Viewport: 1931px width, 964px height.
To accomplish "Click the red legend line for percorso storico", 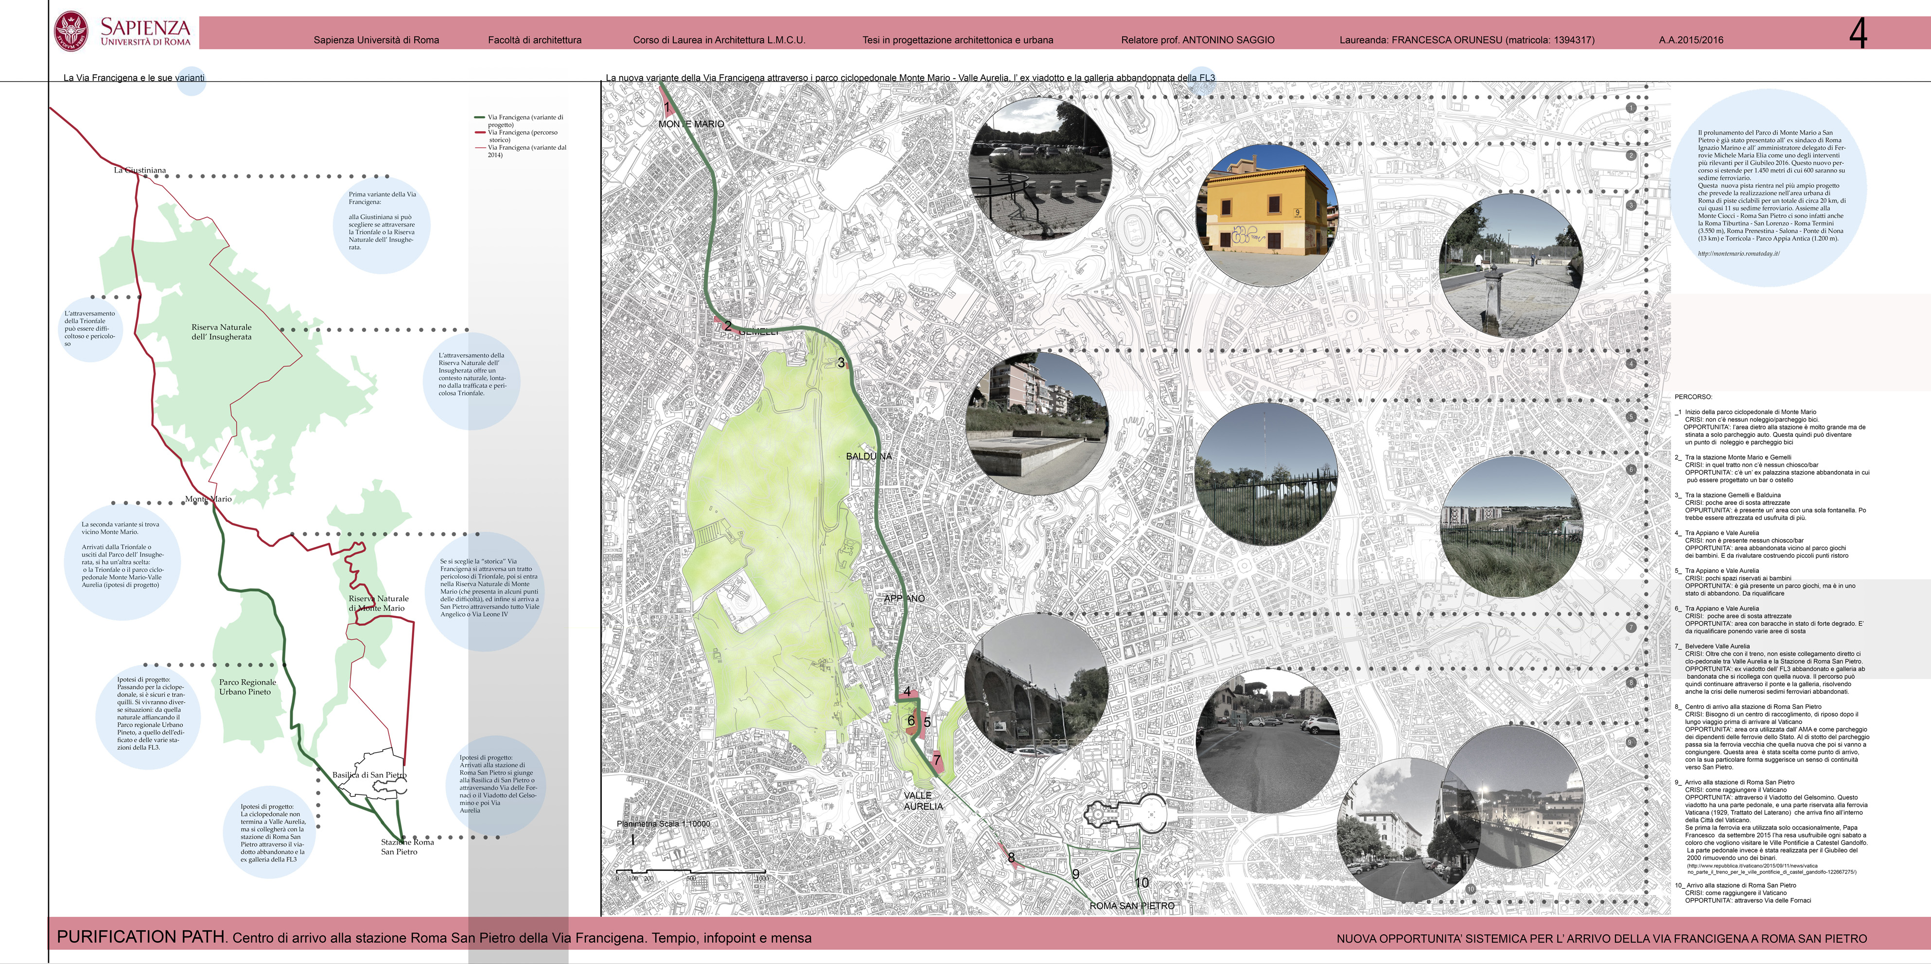I will pos(480,133).
